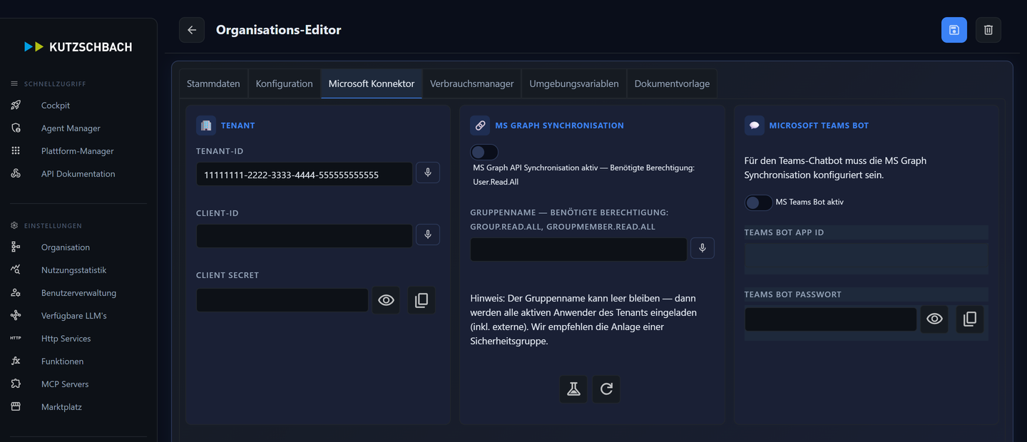Open the Dokumentvorlage tab
Viewport: 1027px width, 442px height.
672,83
